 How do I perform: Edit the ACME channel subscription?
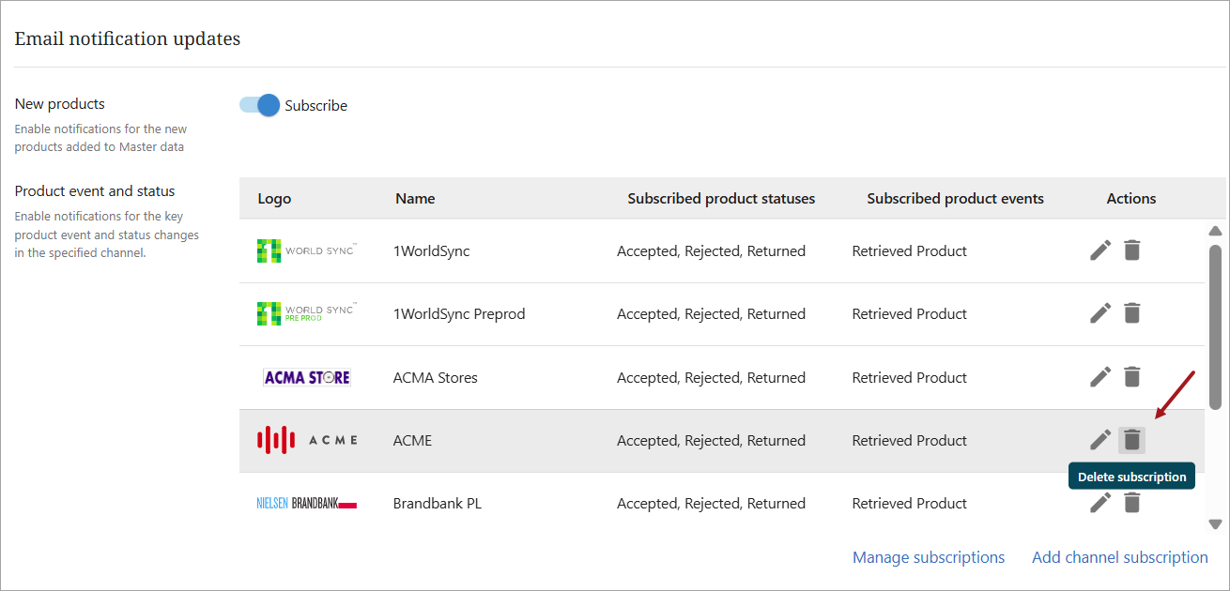tap(1100, 440)
